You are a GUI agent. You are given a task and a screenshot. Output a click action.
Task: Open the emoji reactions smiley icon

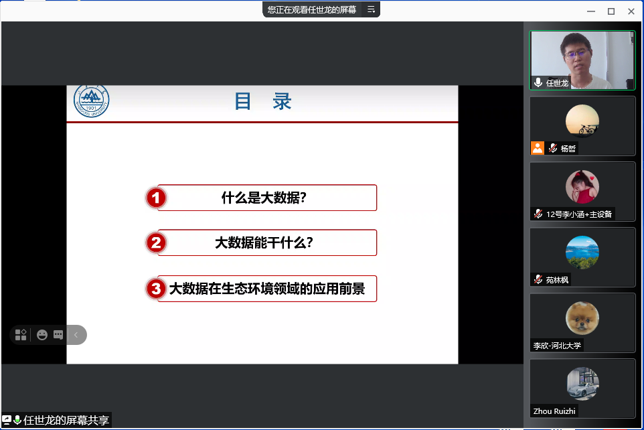tap(42, 335)
